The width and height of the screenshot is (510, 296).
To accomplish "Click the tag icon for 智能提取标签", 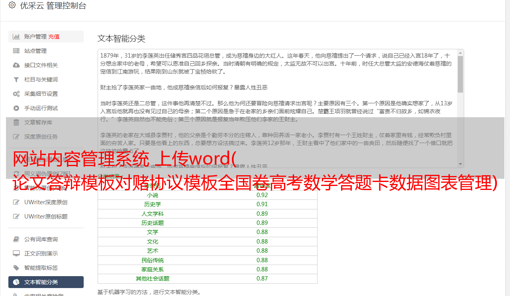I will (16, 268).
